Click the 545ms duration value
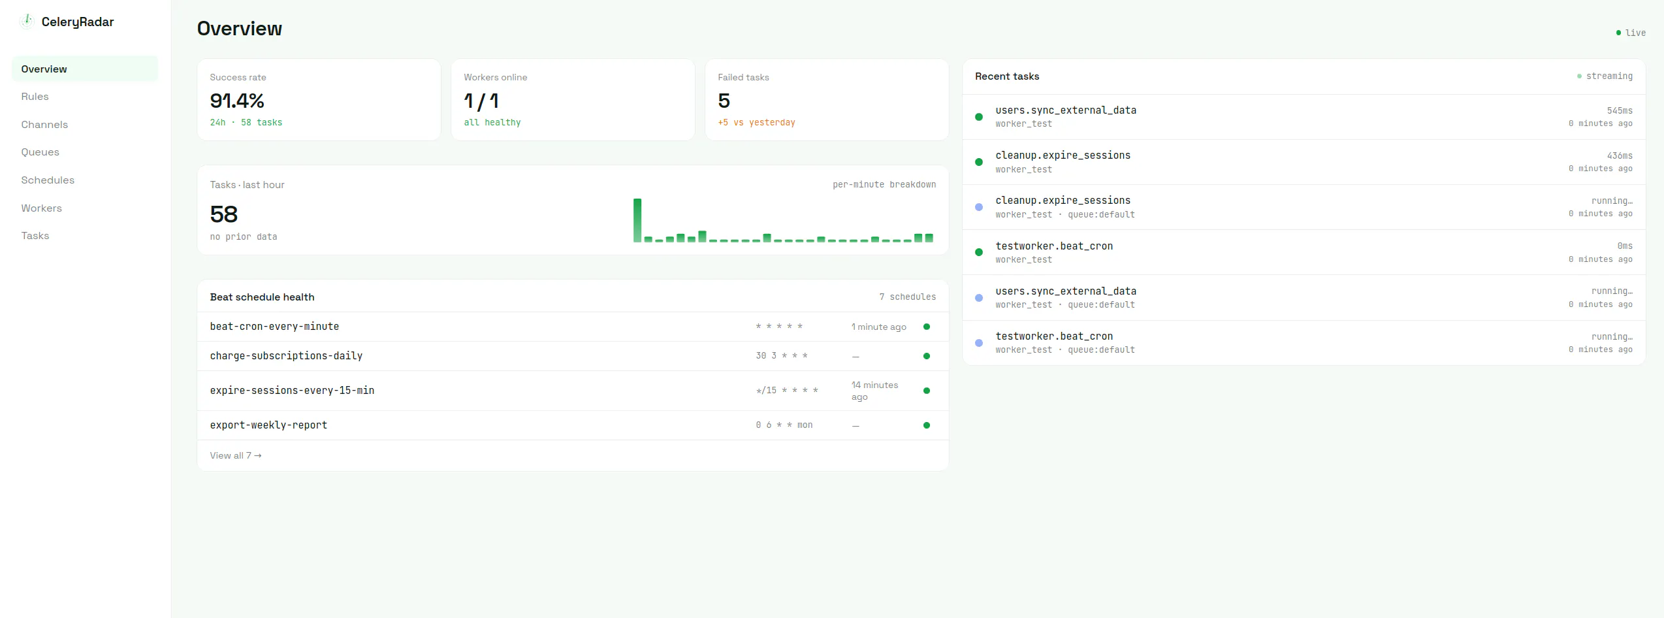 (1620, 111)
